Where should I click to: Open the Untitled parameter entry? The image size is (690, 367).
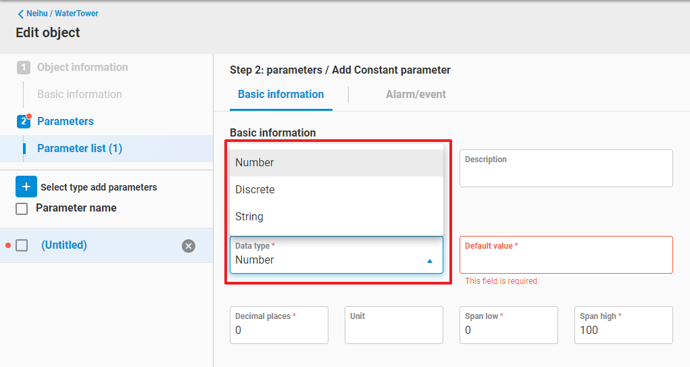64,245
